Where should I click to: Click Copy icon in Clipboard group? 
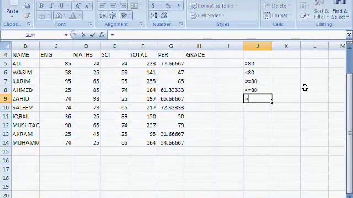click(x=26, y=6)
